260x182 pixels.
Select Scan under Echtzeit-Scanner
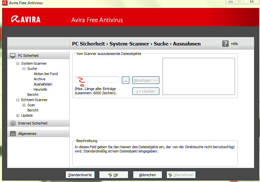pyautogui.click(x=31, y=105)
